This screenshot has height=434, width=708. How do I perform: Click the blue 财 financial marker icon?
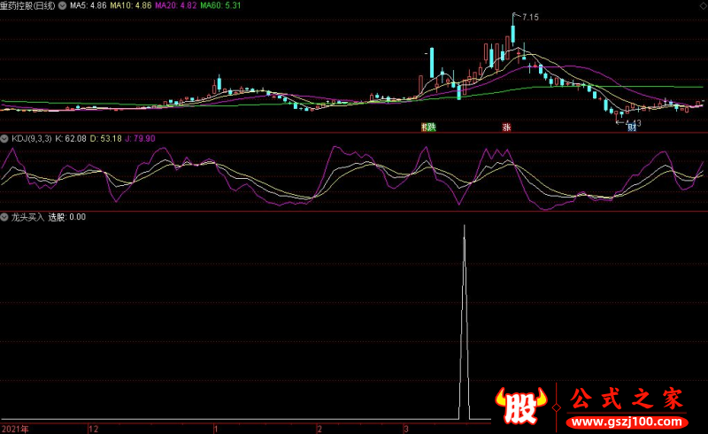[632, 128]
